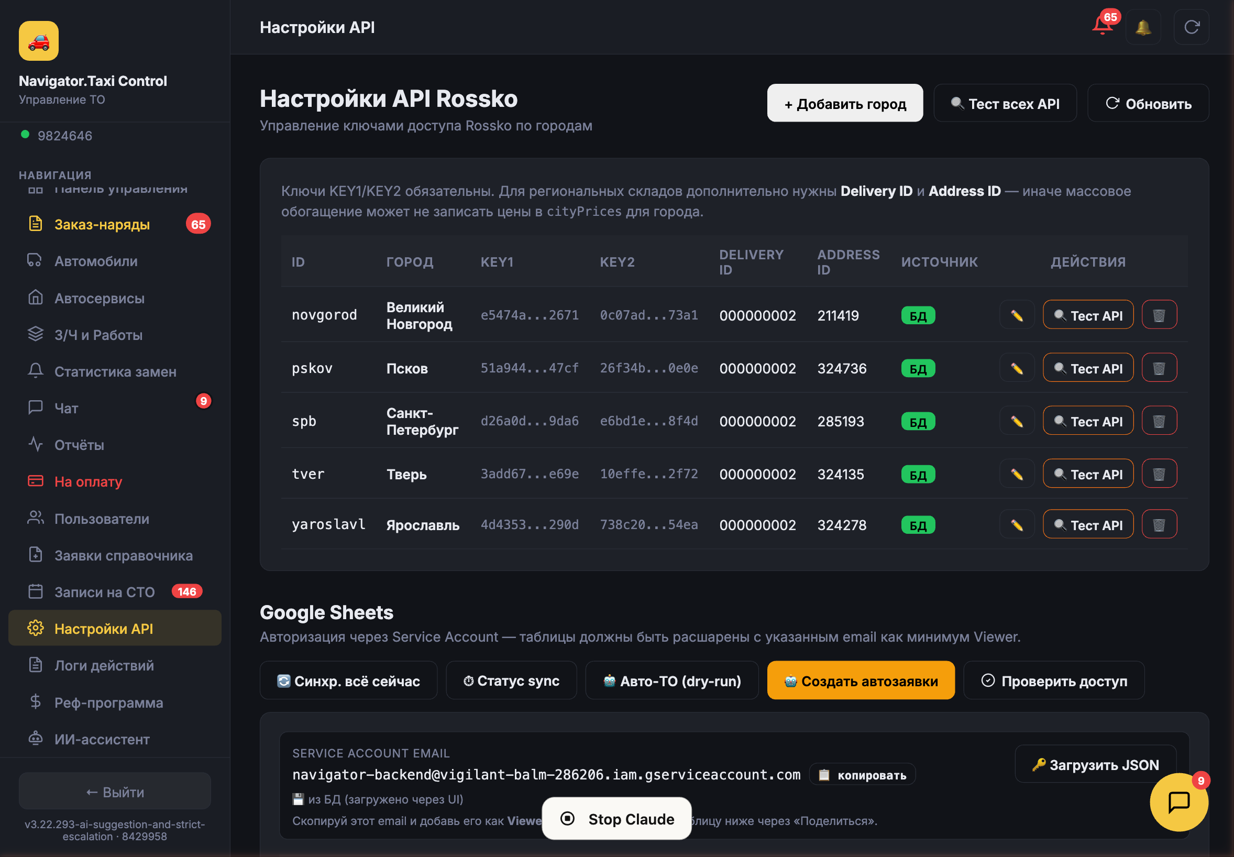Click the Обновить button
The image size is (1234, 857).
pos(1148,103)
